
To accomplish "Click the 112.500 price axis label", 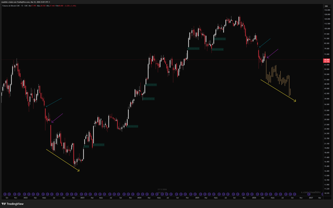I will (x=327, y=24).
